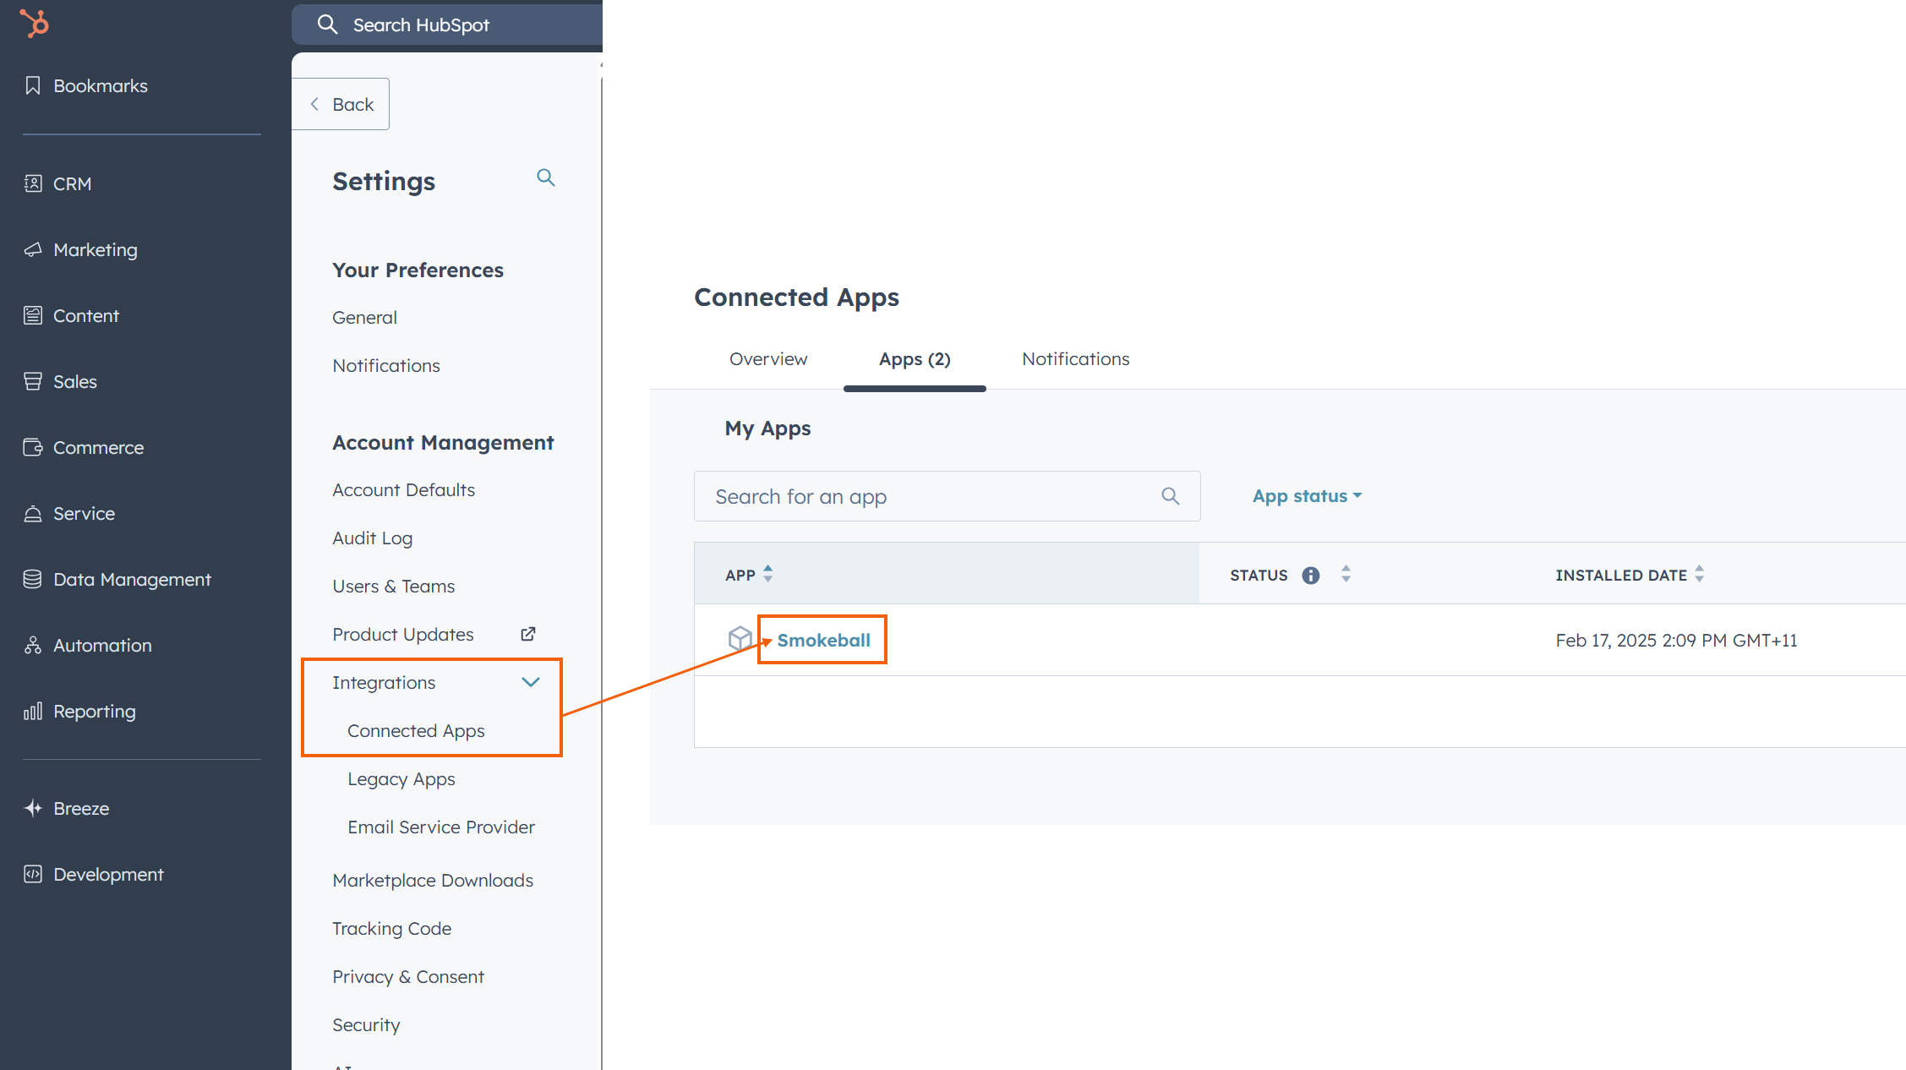The width and height of the screenshot is (1906, 1070).
Task: Sort table by Installed Date column
Action: click(x=1699, y=575)
